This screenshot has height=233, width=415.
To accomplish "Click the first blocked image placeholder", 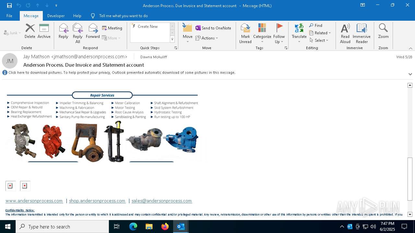I will pos(10,186).
